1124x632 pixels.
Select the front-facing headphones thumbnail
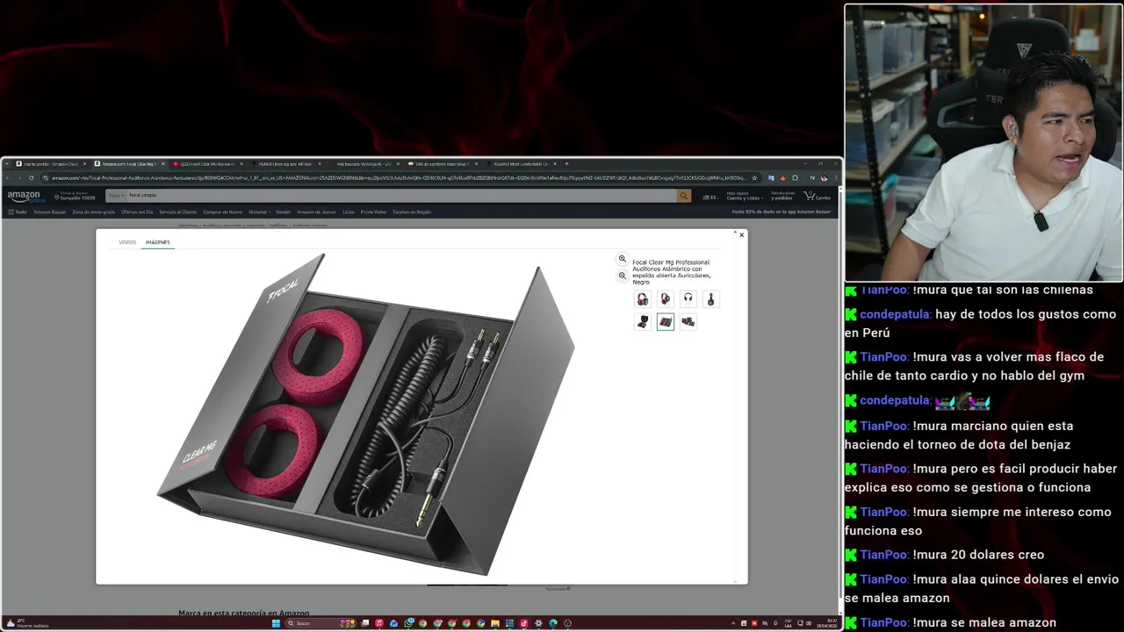pyautogui.click(x=643, y=299)
